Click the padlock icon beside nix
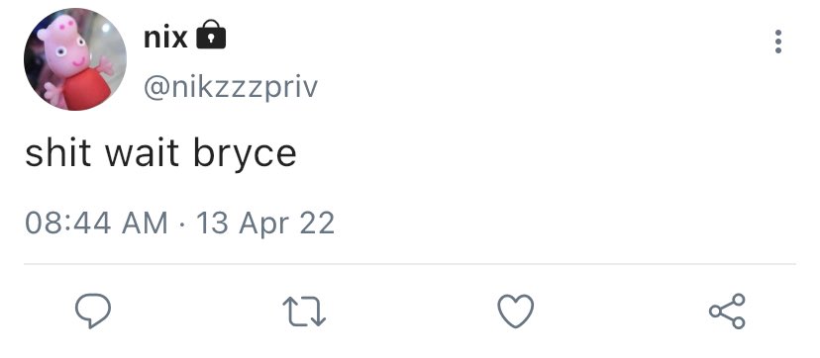 pos(211,35)
